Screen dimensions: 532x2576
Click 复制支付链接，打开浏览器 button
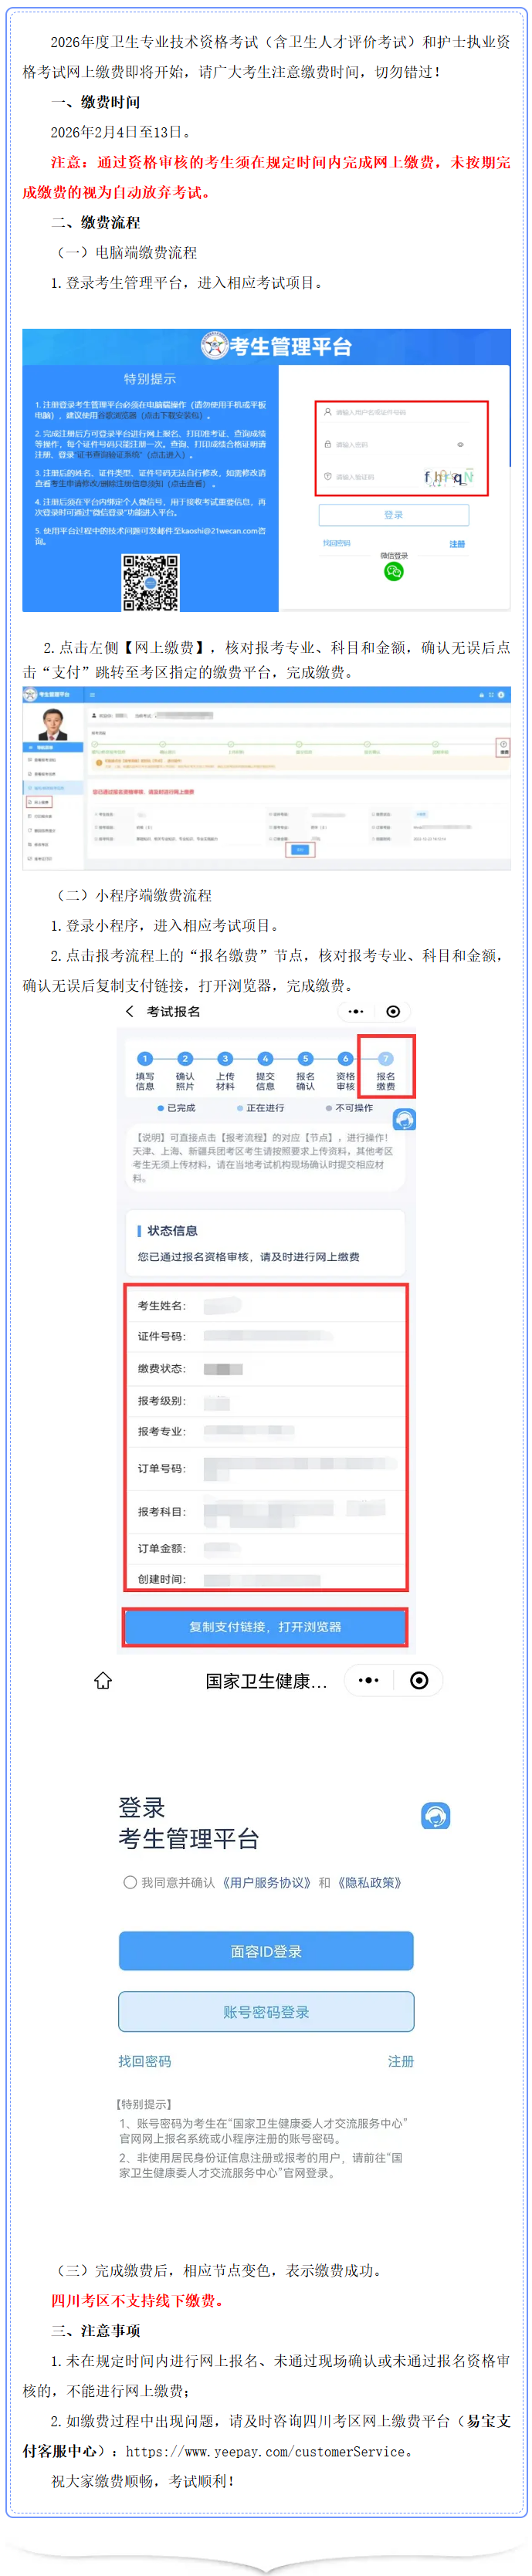click(265, 1627)
